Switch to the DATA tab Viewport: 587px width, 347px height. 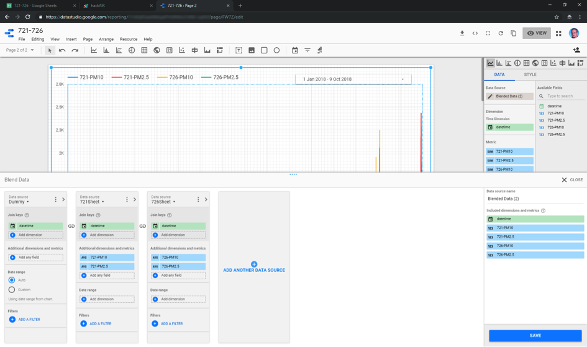499,74
